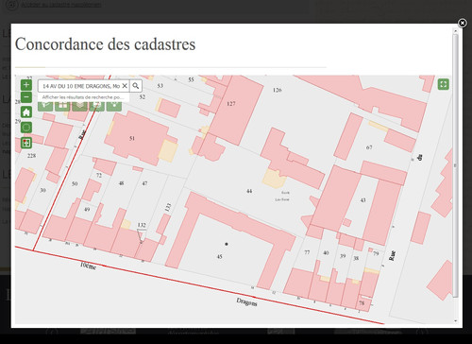The width and height of the screenshot is (472, 344).
Task: Select parcel 44 on the map
Action: coord(249,191)
